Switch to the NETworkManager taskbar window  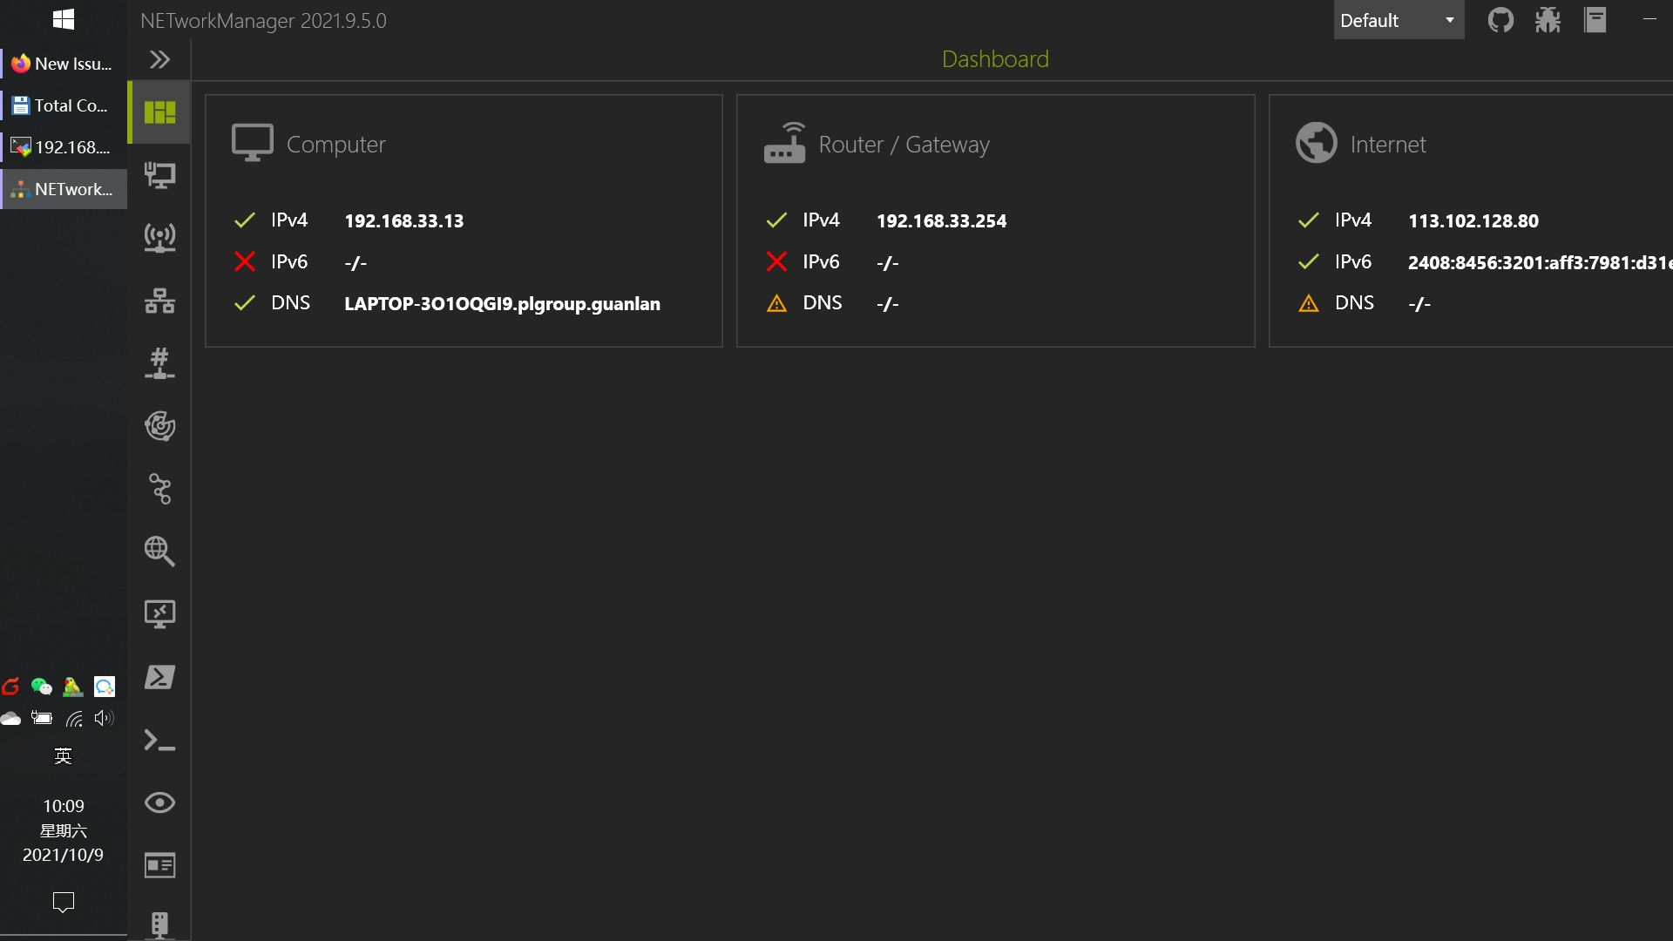64,189
